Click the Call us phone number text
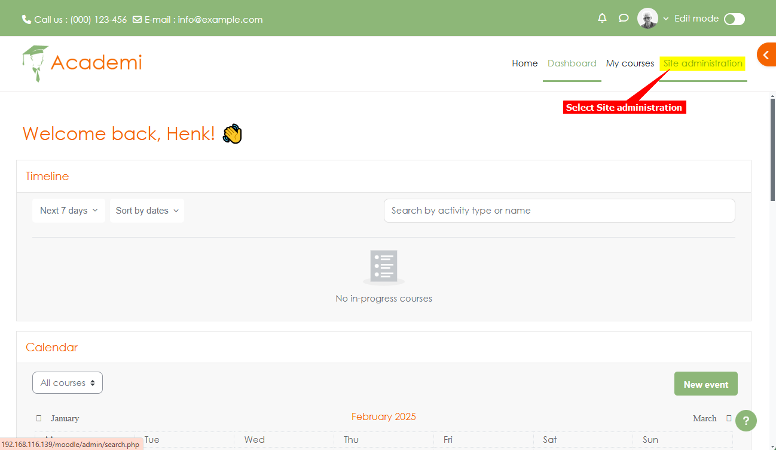The image size is (776, 450). pyautogui.click(x=81, y=19)
